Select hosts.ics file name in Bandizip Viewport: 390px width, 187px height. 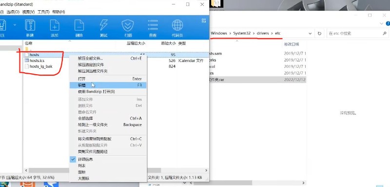[37, 61]
